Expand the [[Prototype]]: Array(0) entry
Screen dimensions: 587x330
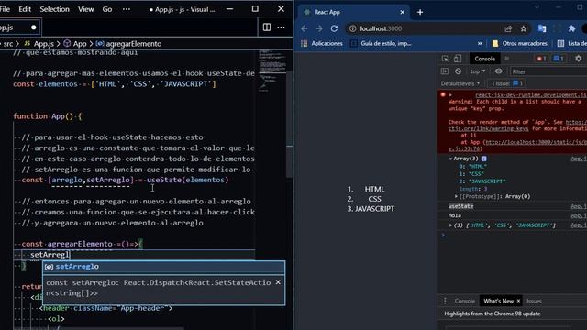pos(456,196)
